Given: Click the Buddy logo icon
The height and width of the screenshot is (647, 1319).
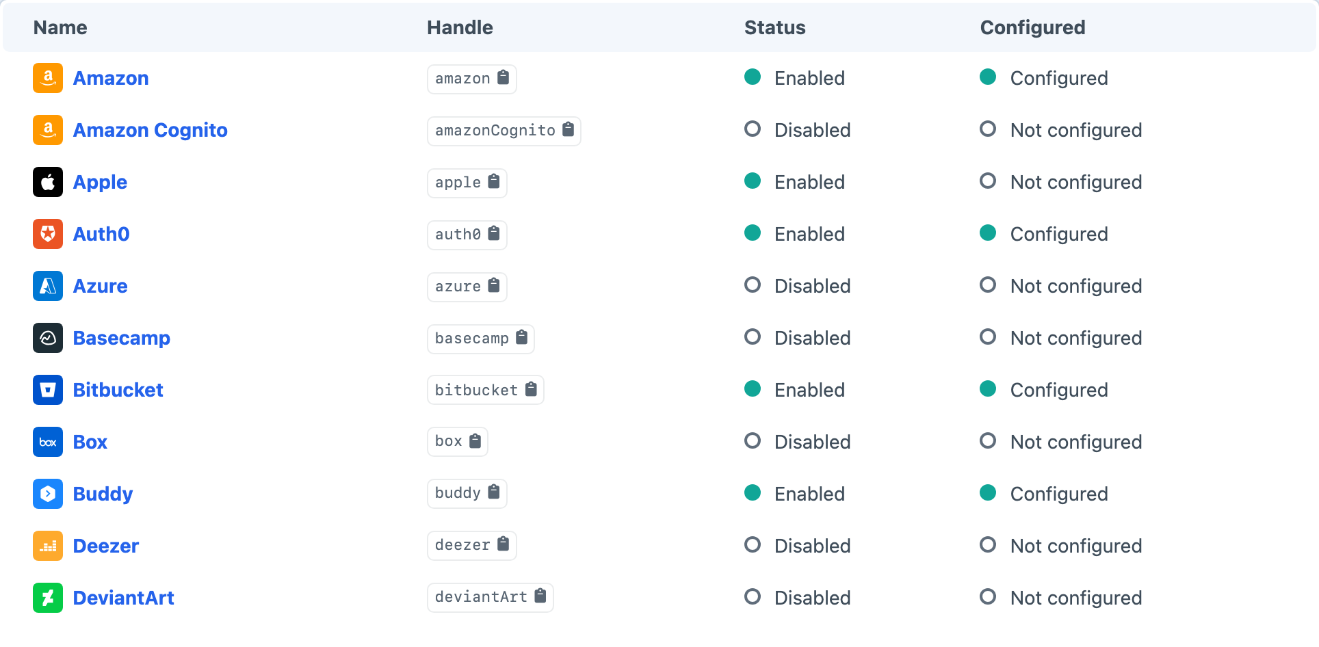Looking at the screenshot, I should (x=48, y=494).
